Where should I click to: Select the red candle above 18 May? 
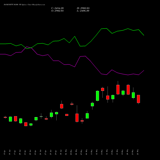pos(118,90)
